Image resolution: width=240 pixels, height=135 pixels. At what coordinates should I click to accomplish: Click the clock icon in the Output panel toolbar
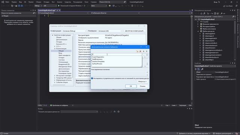pyautogui.click(x=118, y=112)
